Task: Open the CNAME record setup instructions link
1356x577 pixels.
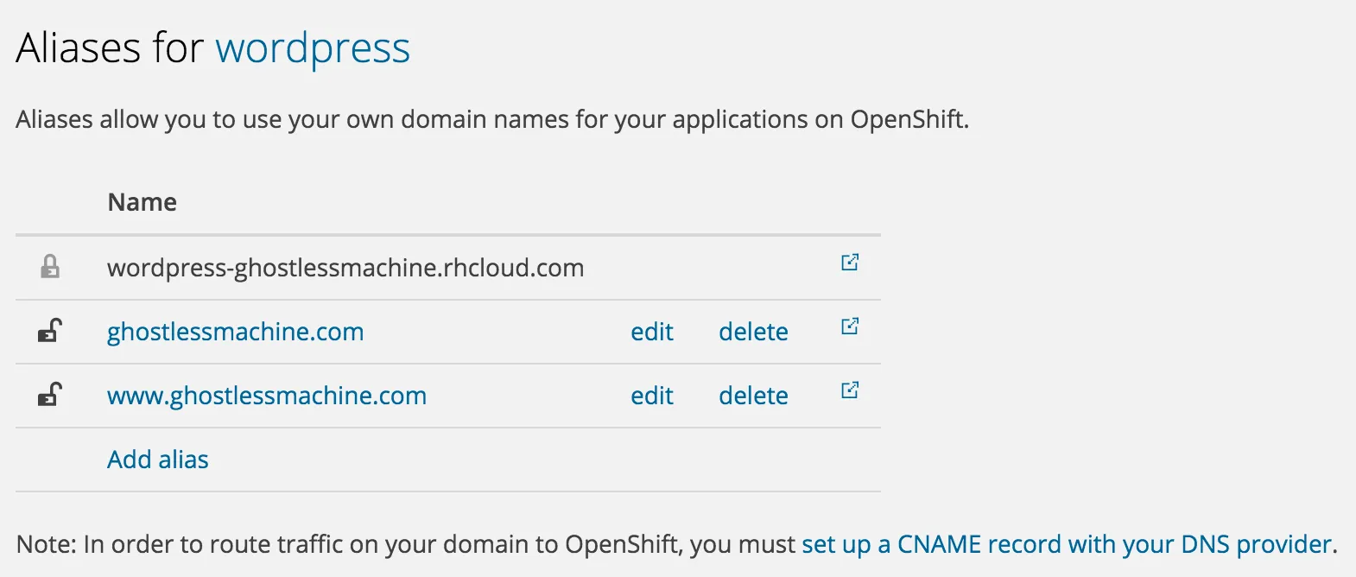Action: click(1067, 544)
